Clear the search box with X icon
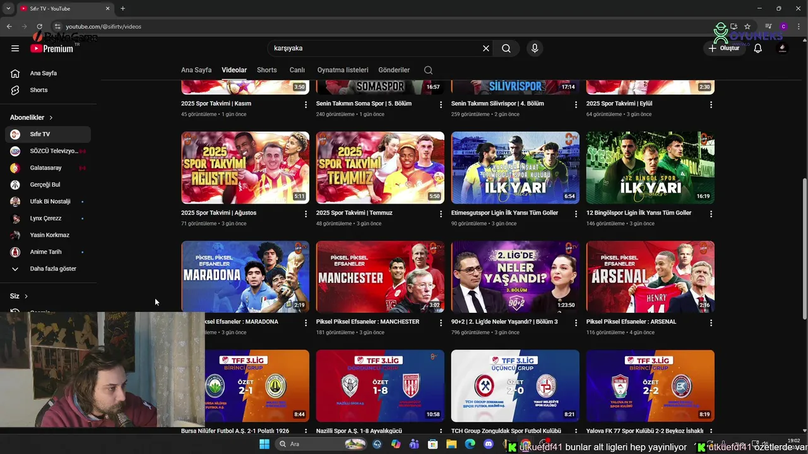The height and width of the screenshot is (454, 808). click(x=486, y=48)
